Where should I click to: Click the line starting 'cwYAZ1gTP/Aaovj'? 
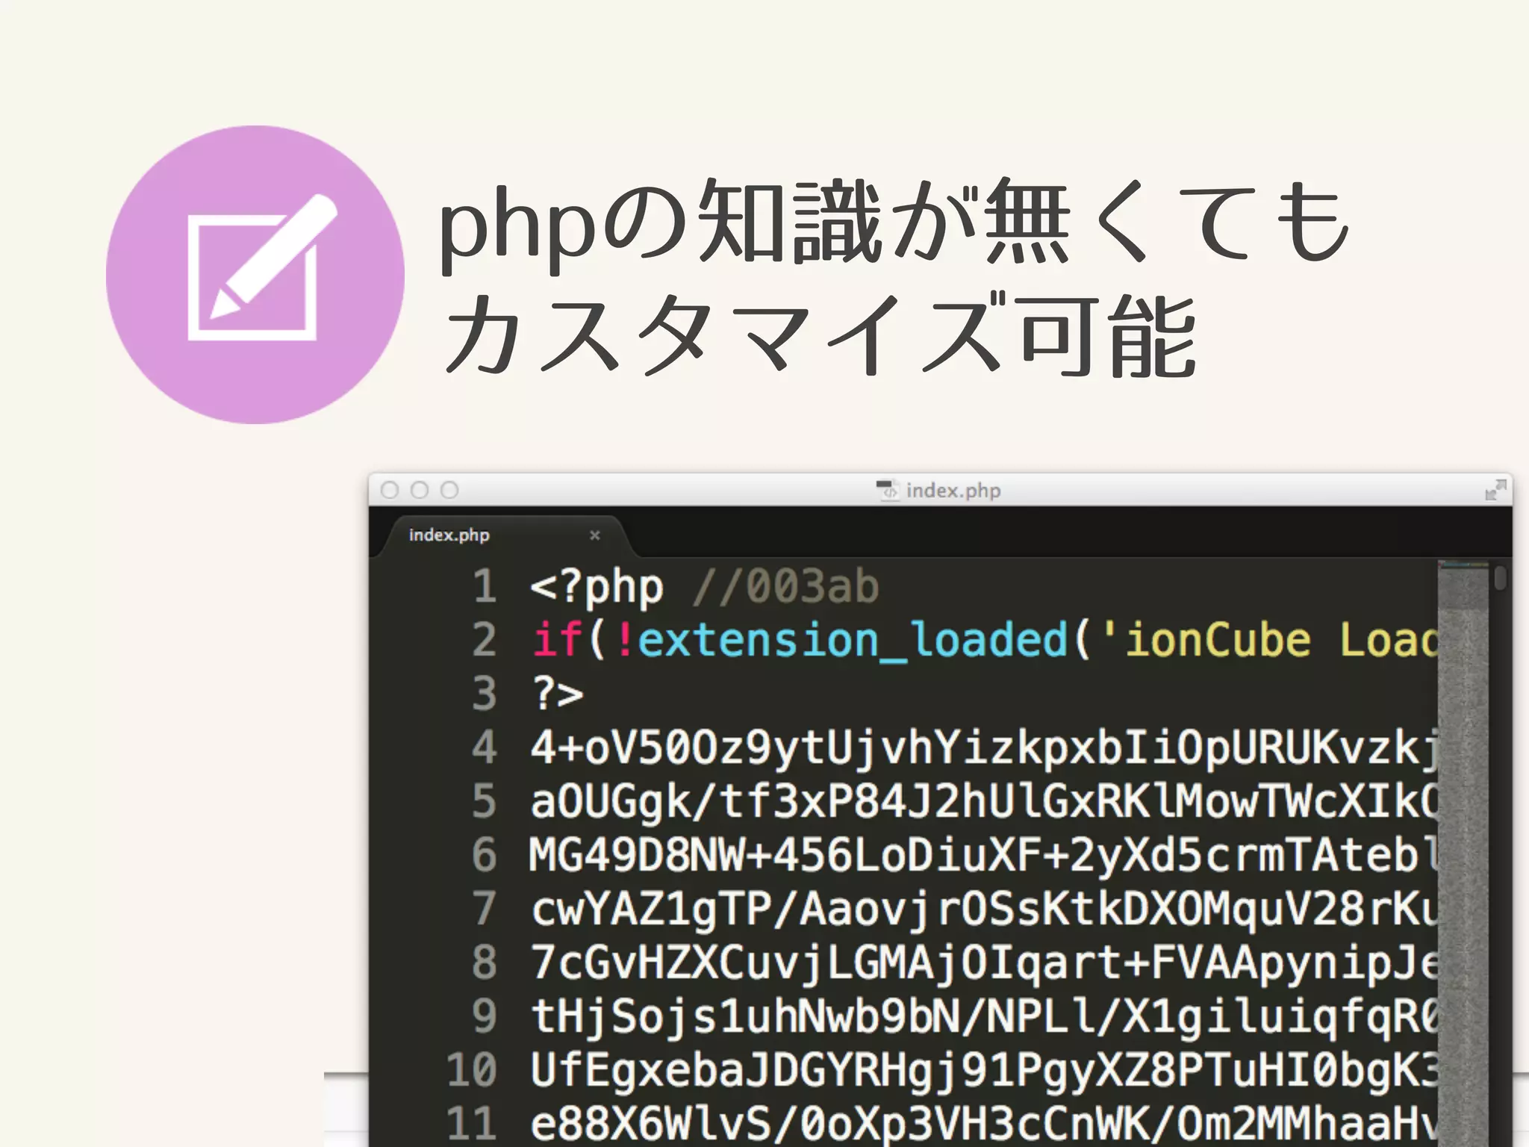coord(983,910)
